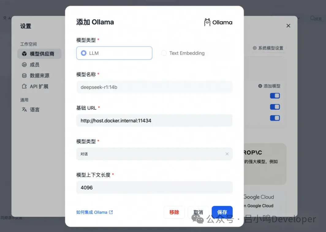Click the 通用 section label

tap(24, 100)
